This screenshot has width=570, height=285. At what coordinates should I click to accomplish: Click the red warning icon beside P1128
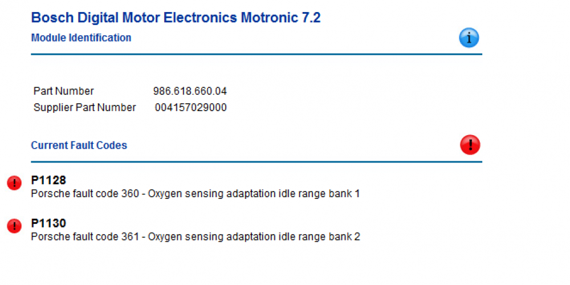[14, 183]
